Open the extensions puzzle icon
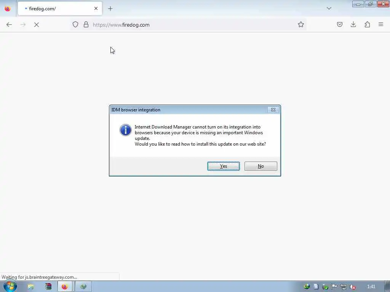This screenshot has height=292, width=390. point(367,24)
